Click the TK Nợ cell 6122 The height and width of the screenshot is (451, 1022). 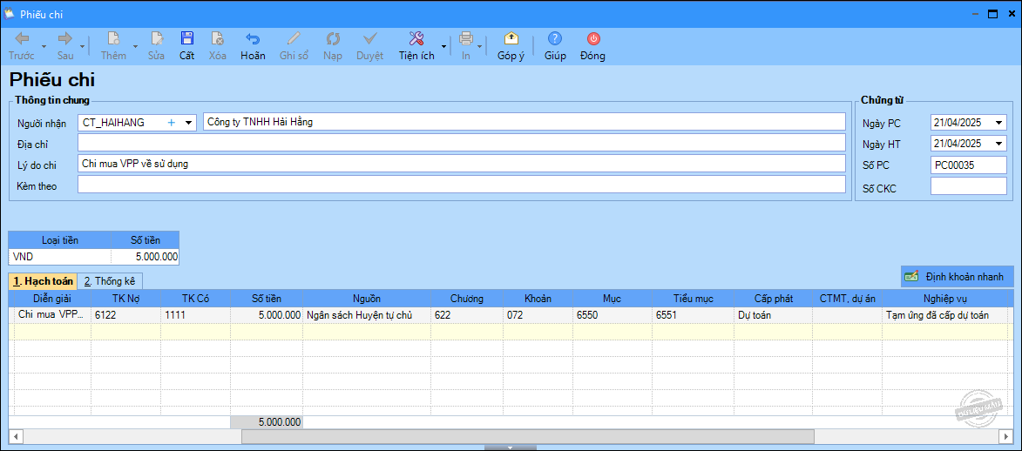125,315
